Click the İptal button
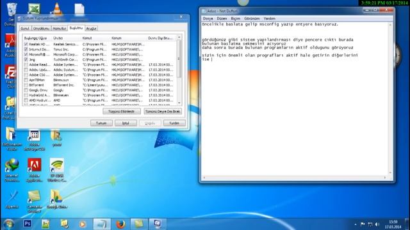410x230 pixels. 126,123
